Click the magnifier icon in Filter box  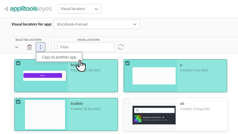56,47
